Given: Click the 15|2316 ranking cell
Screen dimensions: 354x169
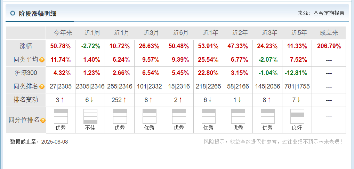Looking at the screenshot, I should pyautogui.click(x=179, y=86).
